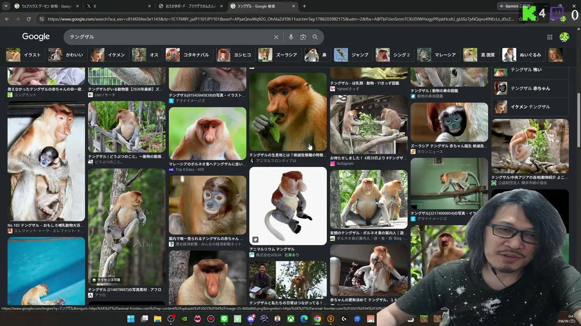Open the テングザル | どうぶつのこと image
Screen dimensions: 581x326
127,127
